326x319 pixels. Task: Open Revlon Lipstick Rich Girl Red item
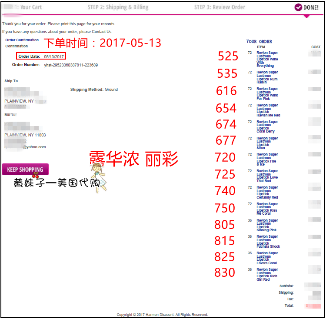tap(267, 275)
